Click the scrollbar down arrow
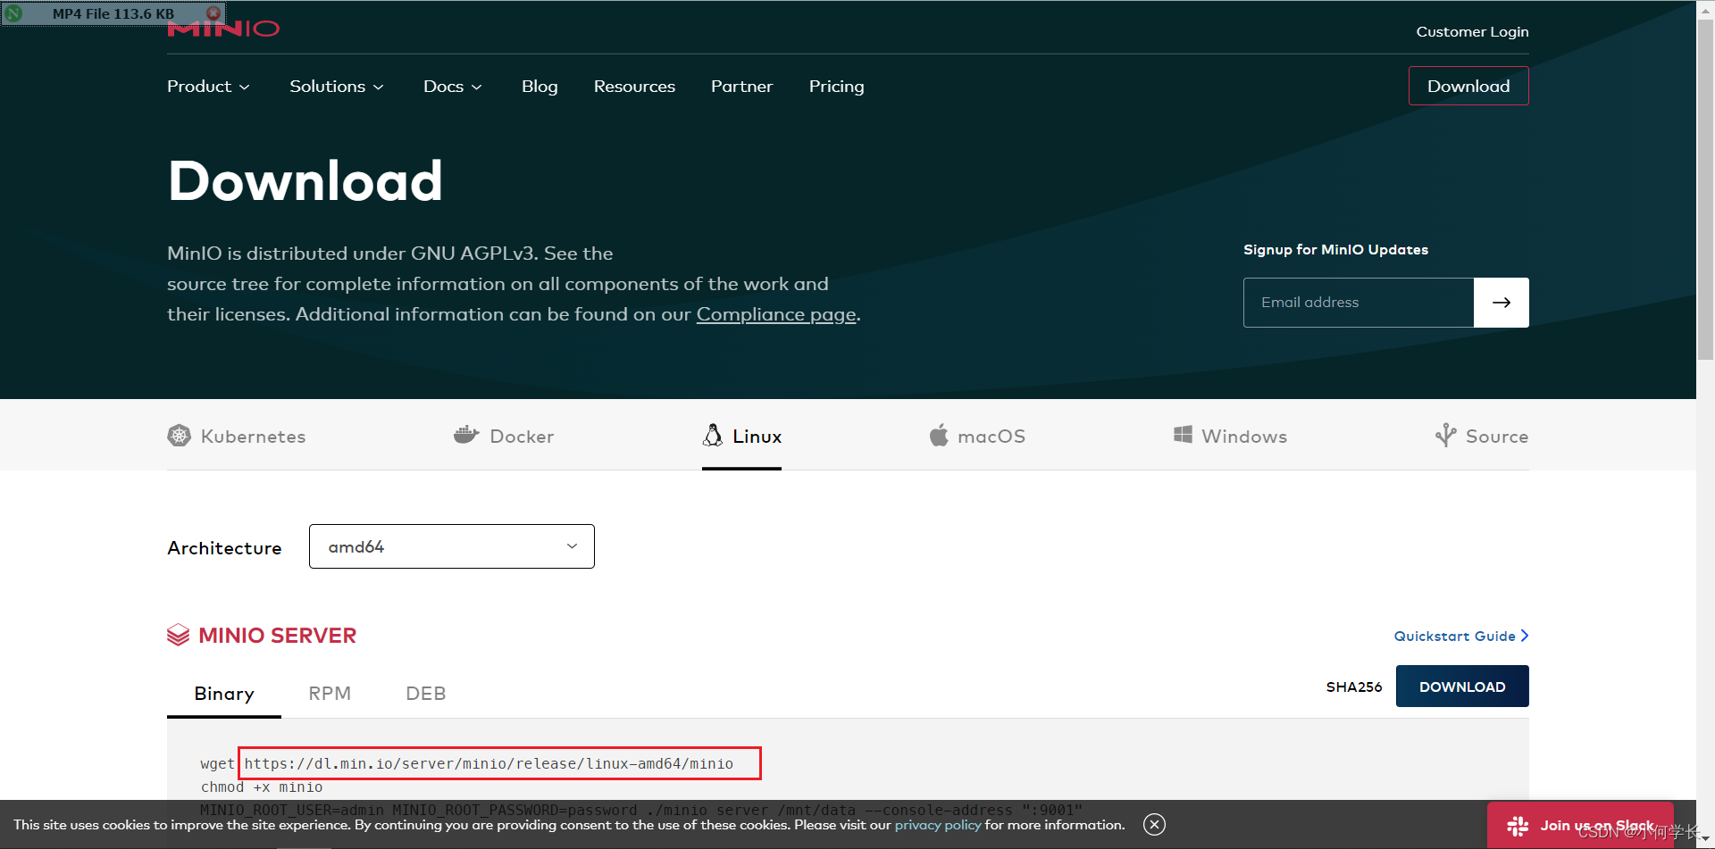 point(1705,840)
